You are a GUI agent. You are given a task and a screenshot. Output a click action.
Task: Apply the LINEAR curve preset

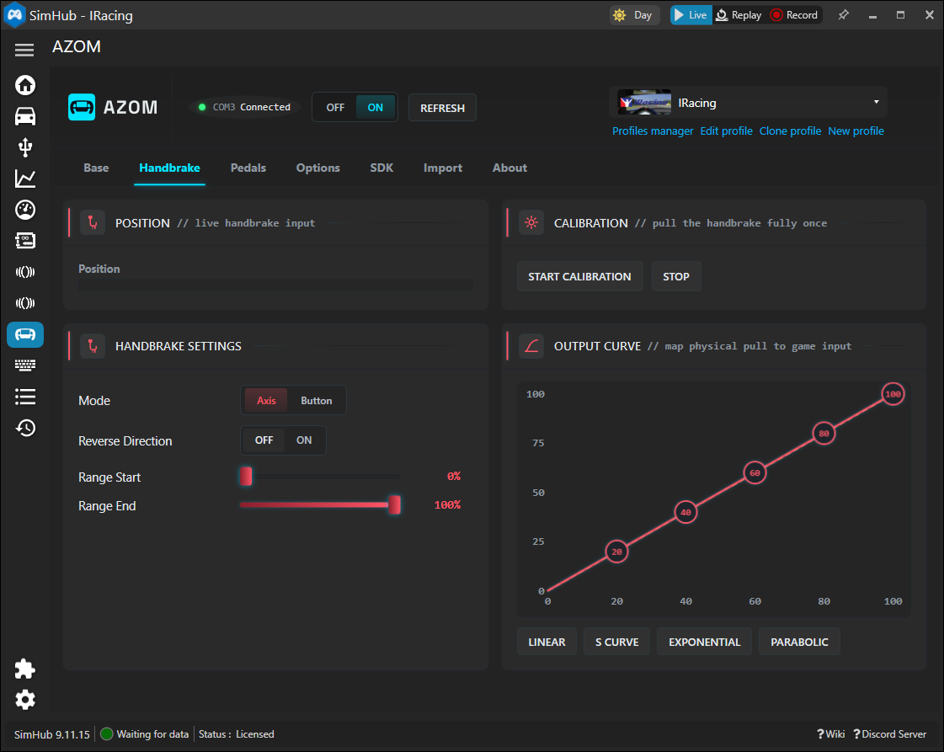click(x=547, y=642)
